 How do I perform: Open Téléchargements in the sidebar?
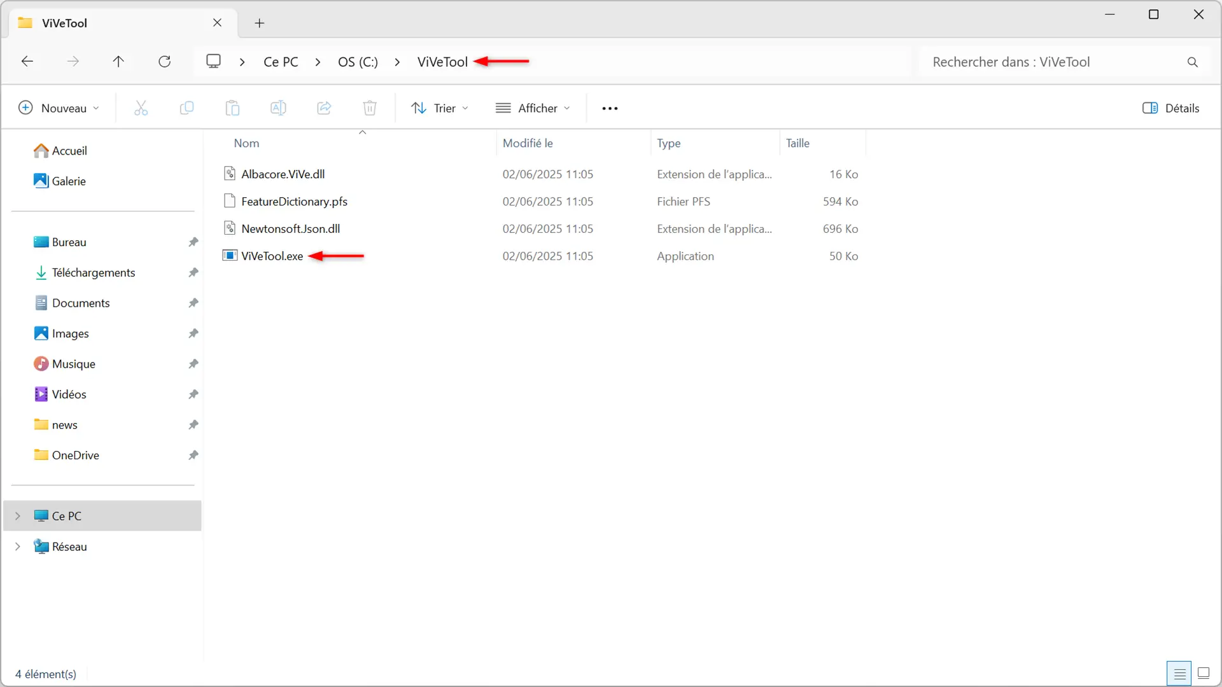click(94, 273)
